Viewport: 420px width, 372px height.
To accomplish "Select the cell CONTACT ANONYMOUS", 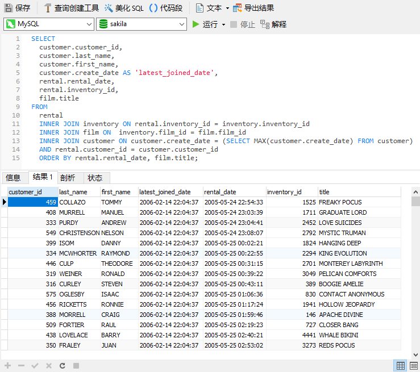I will point(359,294).
